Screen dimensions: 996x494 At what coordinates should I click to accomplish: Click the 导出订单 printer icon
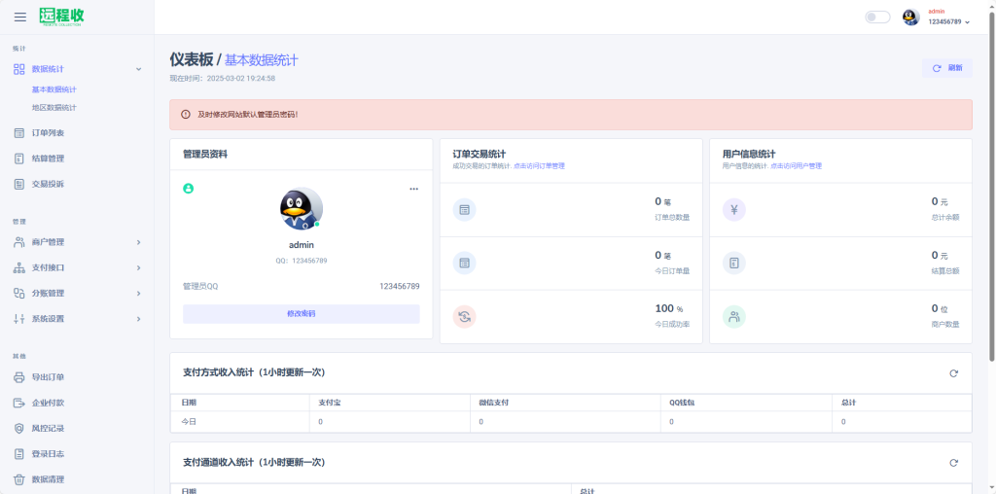(x=19, y=377)
